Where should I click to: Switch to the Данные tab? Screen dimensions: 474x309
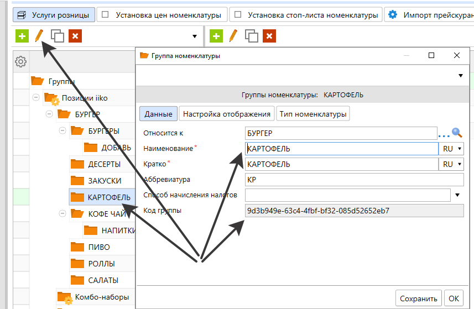point(158,114)
